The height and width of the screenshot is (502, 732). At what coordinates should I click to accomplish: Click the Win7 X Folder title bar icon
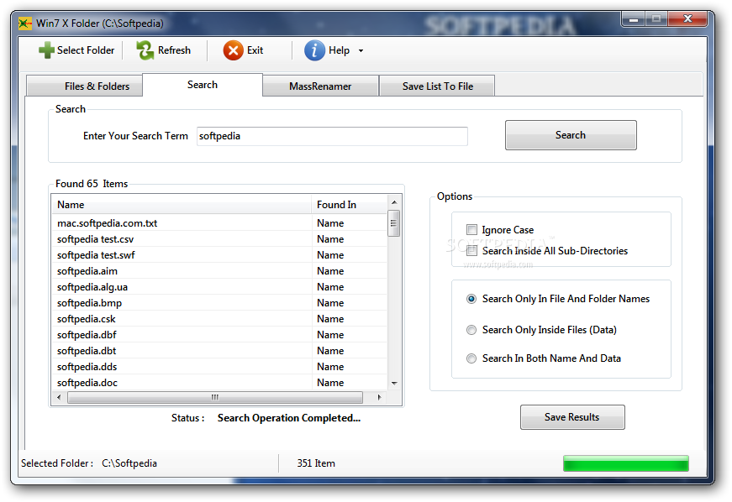click(25, 24)
